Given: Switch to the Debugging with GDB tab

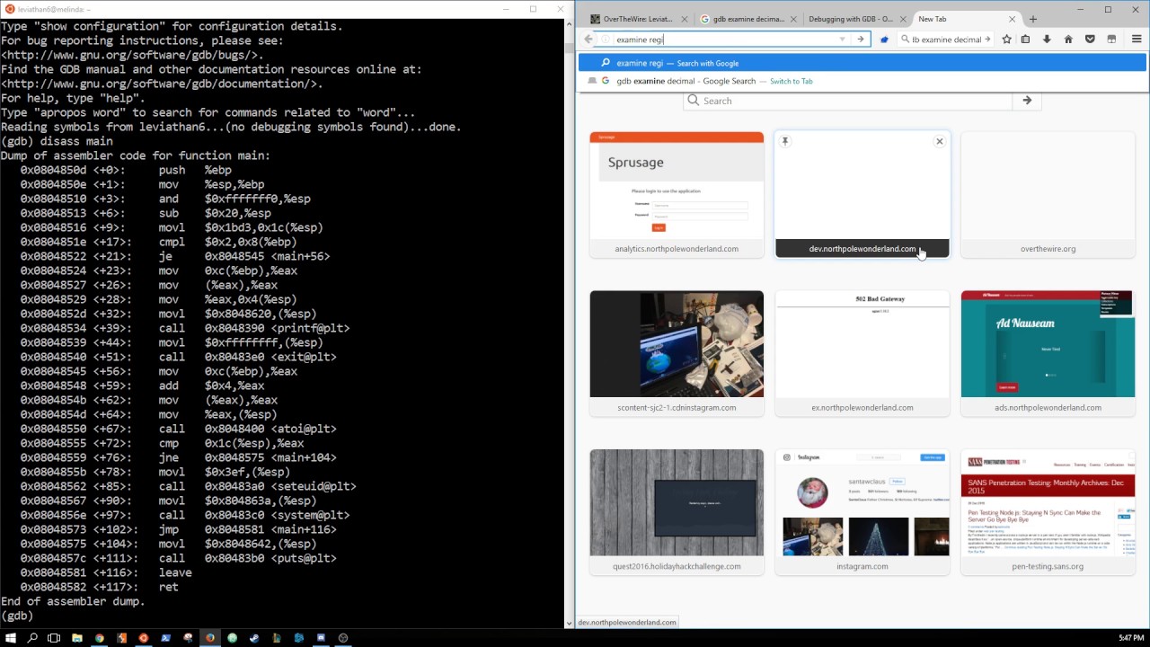Looking at the screenshot, I should tap(857, 19).
